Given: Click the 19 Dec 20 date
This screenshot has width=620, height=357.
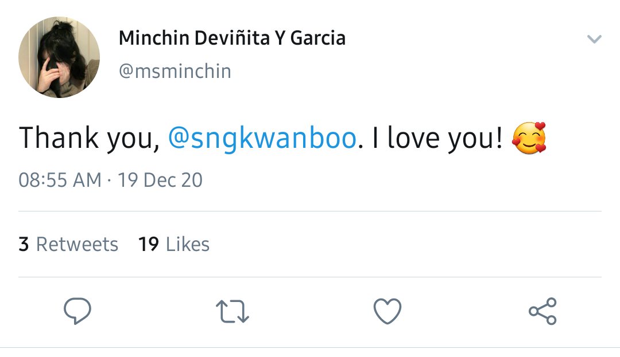Looking at the screenshot, I should coord(160,181).
